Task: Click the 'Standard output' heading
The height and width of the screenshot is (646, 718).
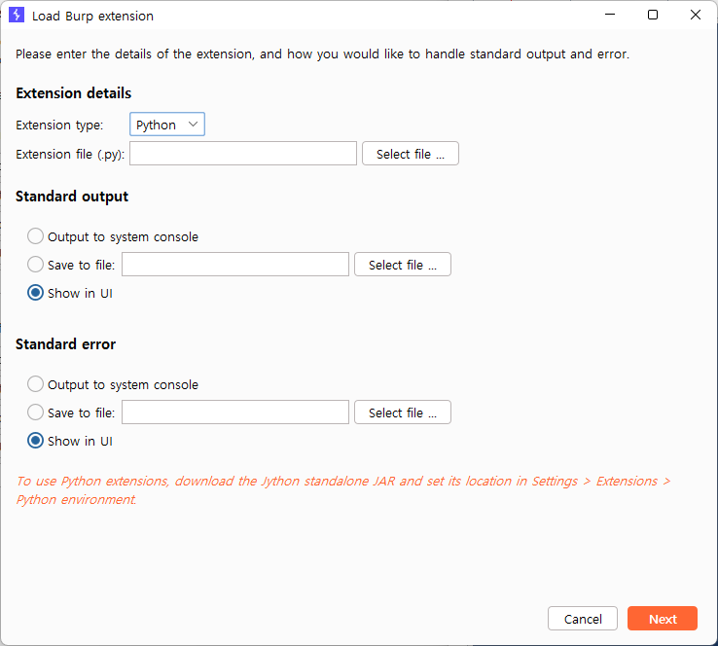Action: [72, 197]
